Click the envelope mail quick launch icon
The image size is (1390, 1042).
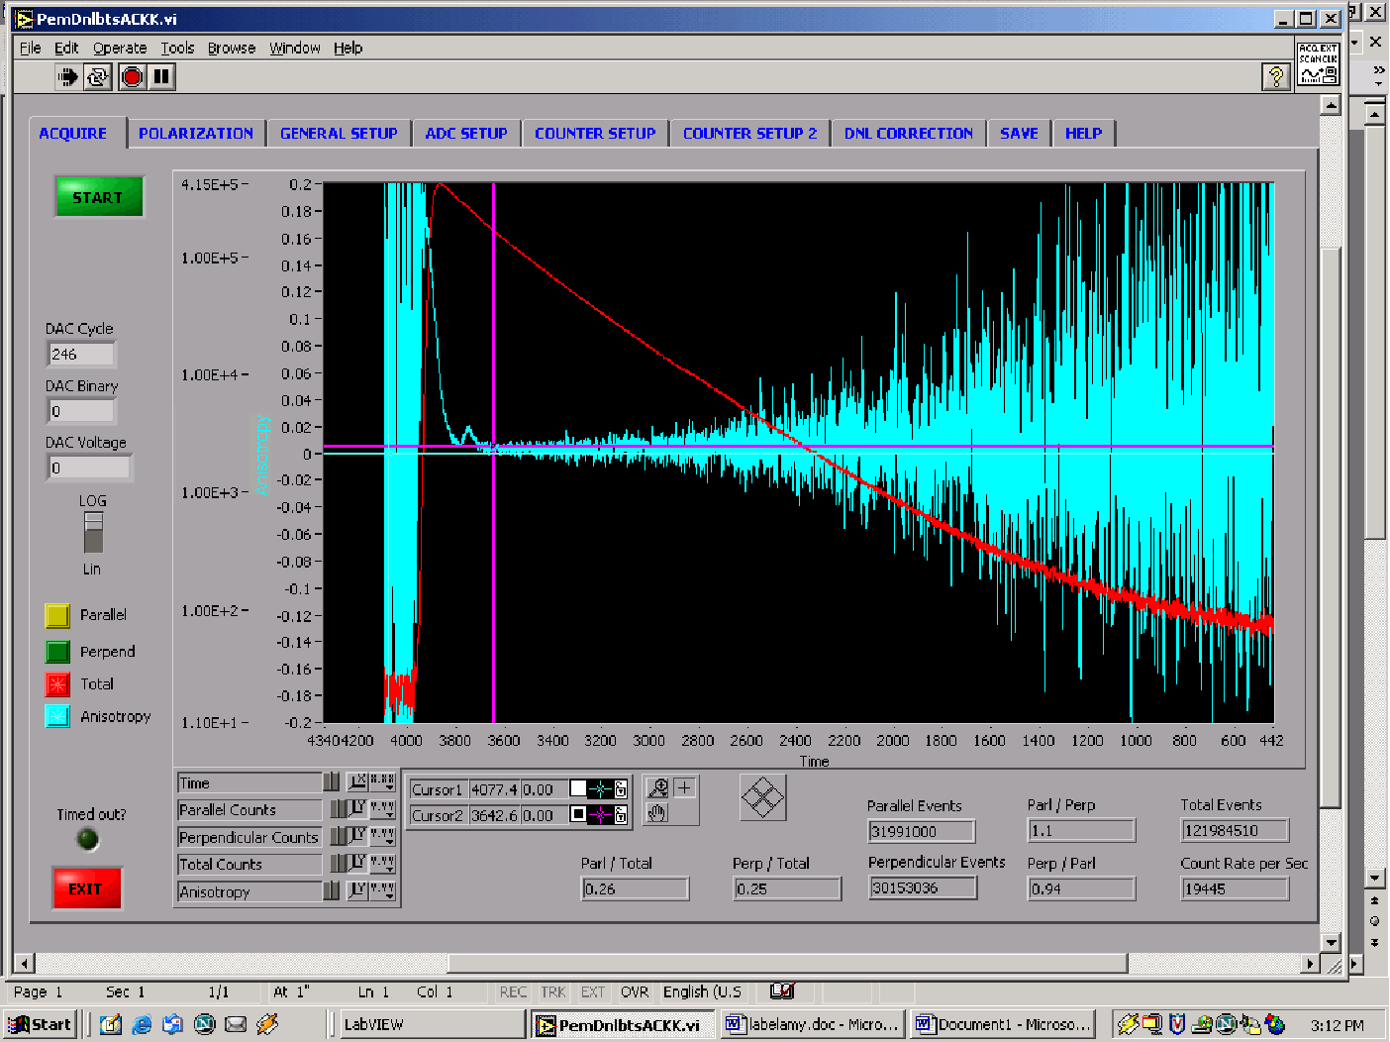click(x=236, y=1024)
